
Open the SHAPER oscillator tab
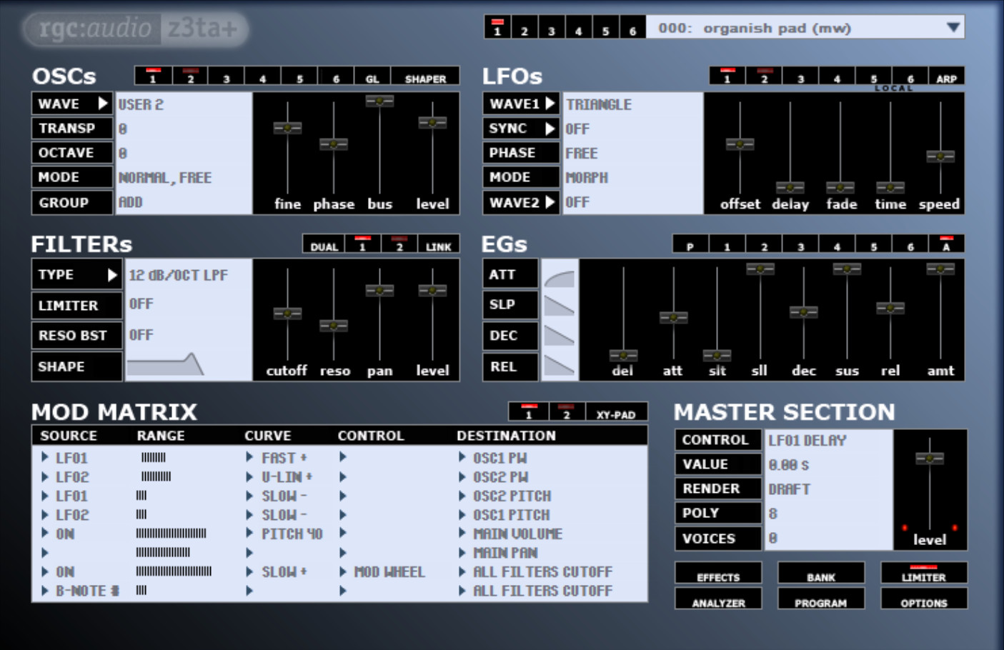tap(425, 76)
